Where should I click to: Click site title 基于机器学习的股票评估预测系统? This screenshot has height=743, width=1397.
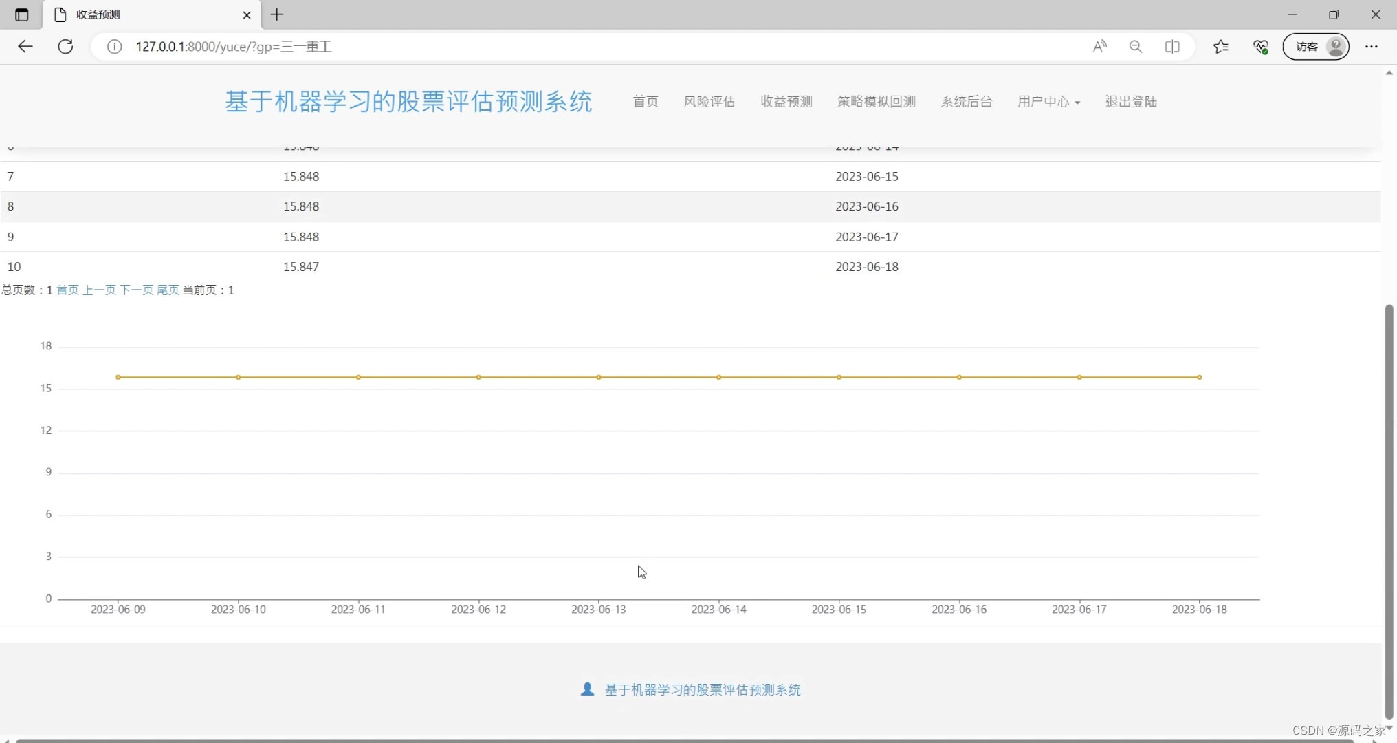(x=408, y=102)
